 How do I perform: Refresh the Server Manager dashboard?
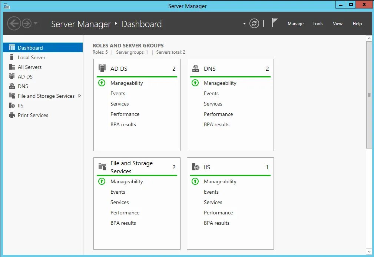click(254, 24)
